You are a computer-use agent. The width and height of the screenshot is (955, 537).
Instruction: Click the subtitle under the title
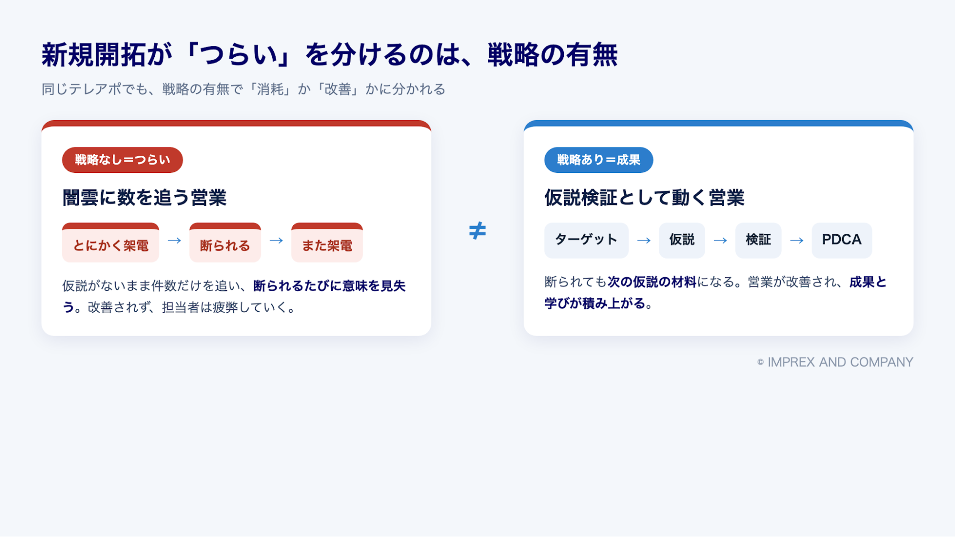(x=244, y=89)
